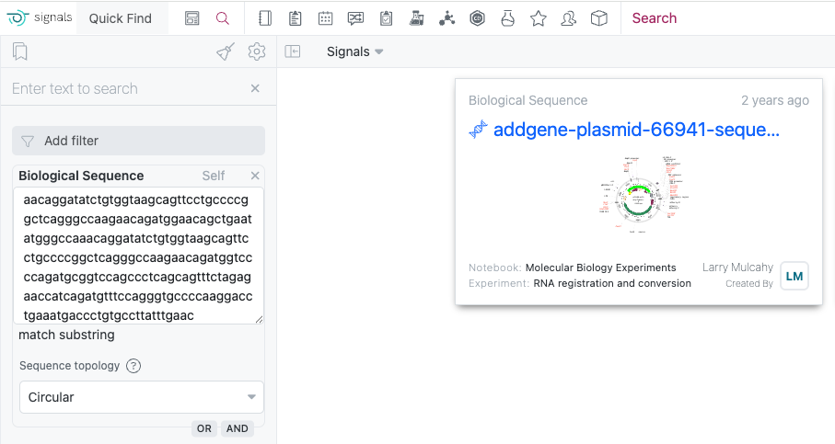The height and width of the screenshot is (444, 835).
Task: Click the Add filter button
Action: point(138,141)
